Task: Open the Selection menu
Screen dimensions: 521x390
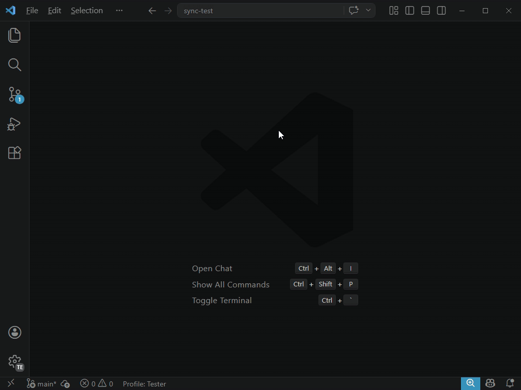Action: coord(86,11)
